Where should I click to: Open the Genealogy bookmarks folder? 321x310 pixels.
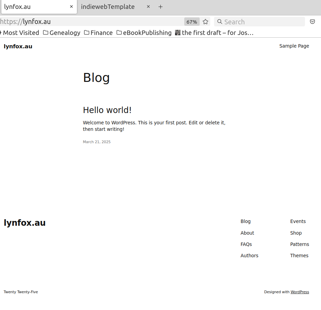62,33
